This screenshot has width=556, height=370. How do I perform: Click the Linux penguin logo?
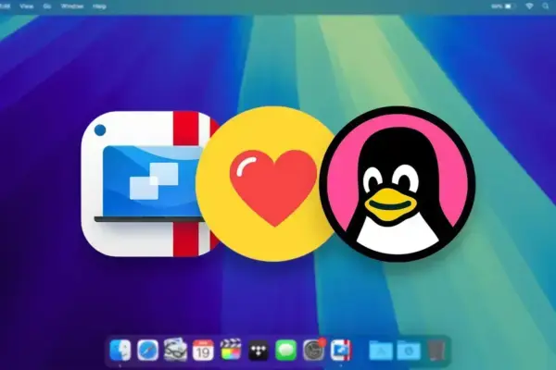point(398,184)
